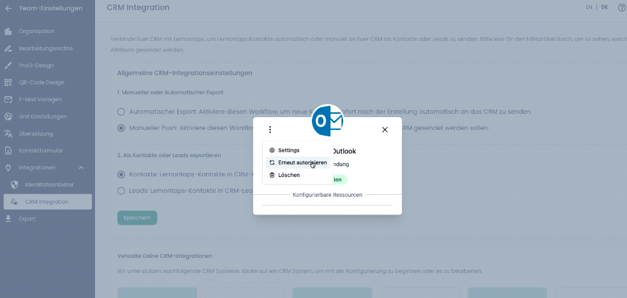This screenshot has height=298, width=627.
Task: Click the E-Mail Vorlagen envelope icon
Action: [x=8, y=99]
